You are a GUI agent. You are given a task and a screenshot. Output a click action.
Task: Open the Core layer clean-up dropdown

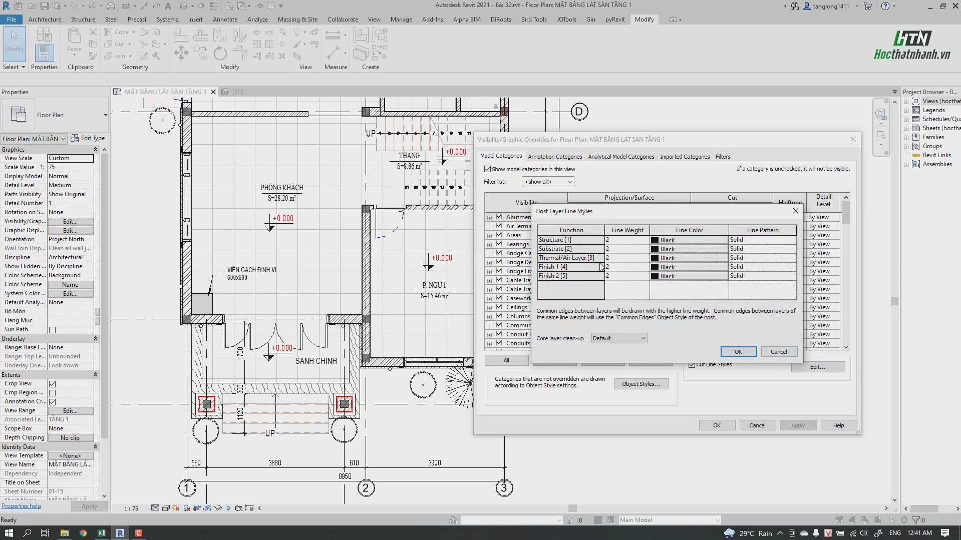619,338
